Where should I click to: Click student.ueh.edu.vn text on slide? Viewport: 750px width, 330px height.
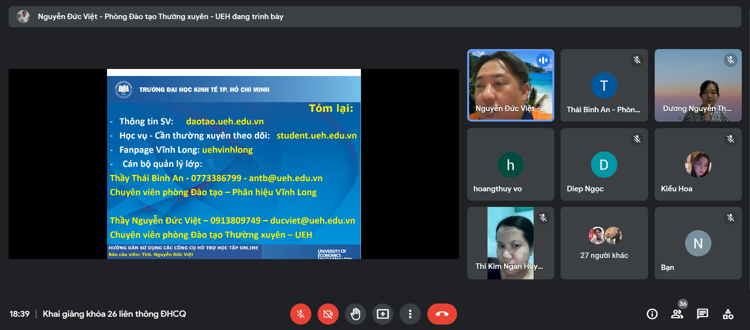click(317, 136)
